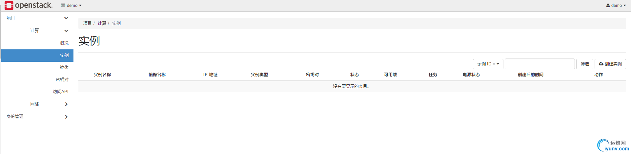This screenshot has height=154, width=631.
Task: Open the 访问API page
Action: click(x=61, y=92)
